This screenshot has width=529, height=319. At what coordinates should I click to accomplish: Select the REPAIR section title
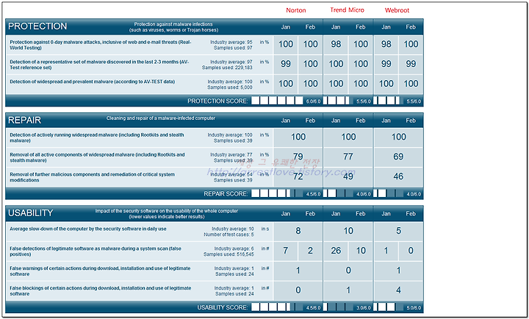(x=25, y=120)
